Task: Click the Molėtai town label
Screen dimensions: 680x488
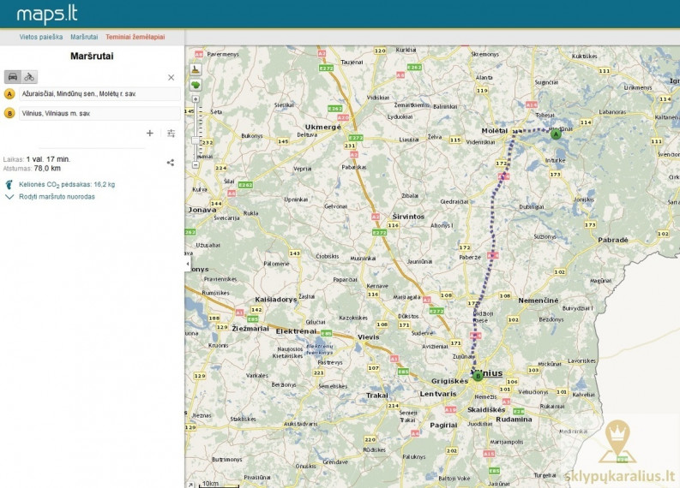Action: point(495,130)
